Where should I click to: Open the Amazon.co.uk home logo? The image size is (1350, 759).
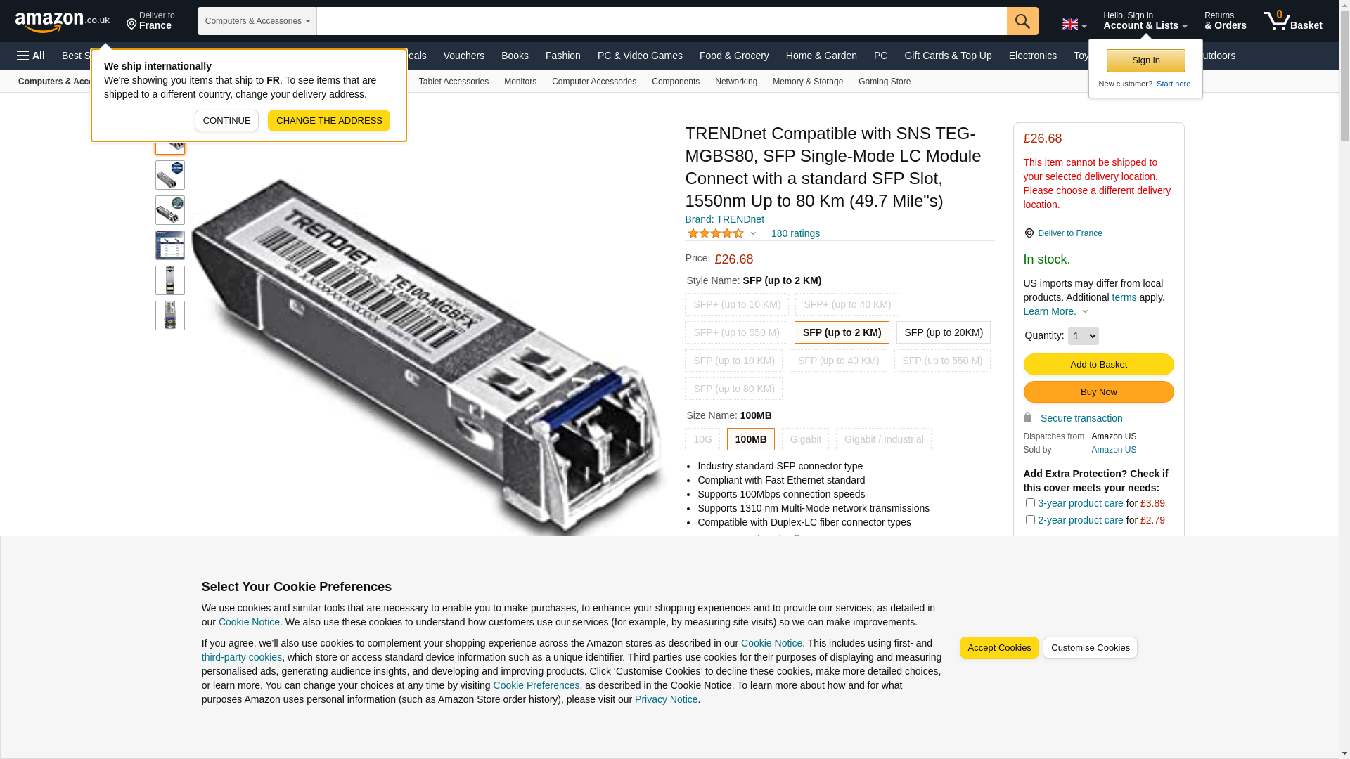pyautogui.click(x=63, y=22)
